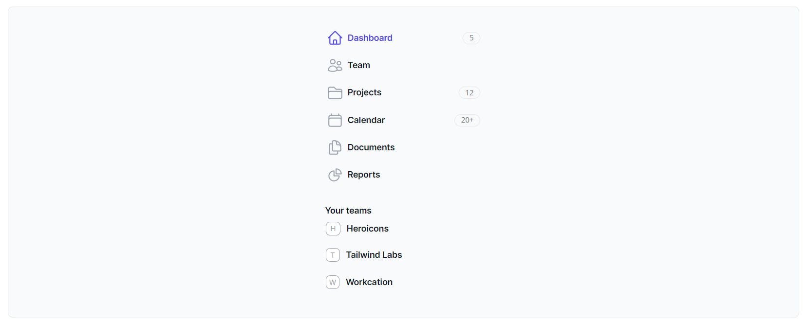Open the Projects section
The image size is (807, 323).
tap(403, 92)
